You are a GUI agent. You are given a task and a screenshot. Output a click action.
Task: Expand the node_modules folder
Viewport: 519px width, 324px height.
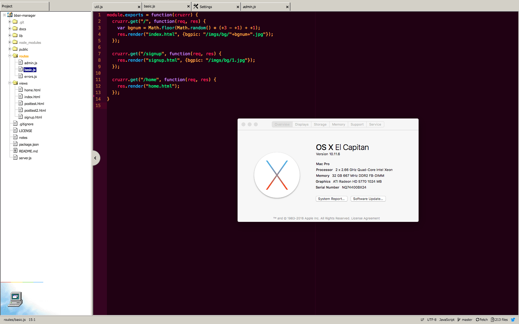tap(9, 42)
